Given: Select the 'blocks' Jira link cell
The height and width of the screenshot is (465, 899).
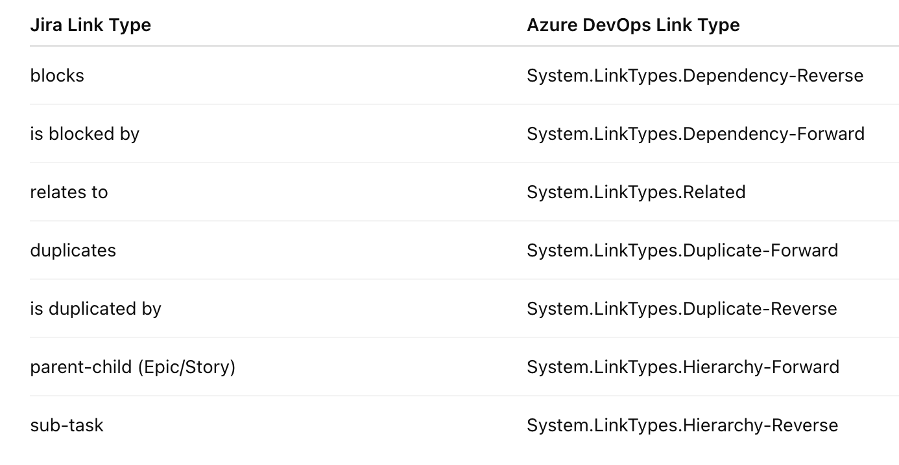Looking at the screenshot, I should click(x=57, y=76).
